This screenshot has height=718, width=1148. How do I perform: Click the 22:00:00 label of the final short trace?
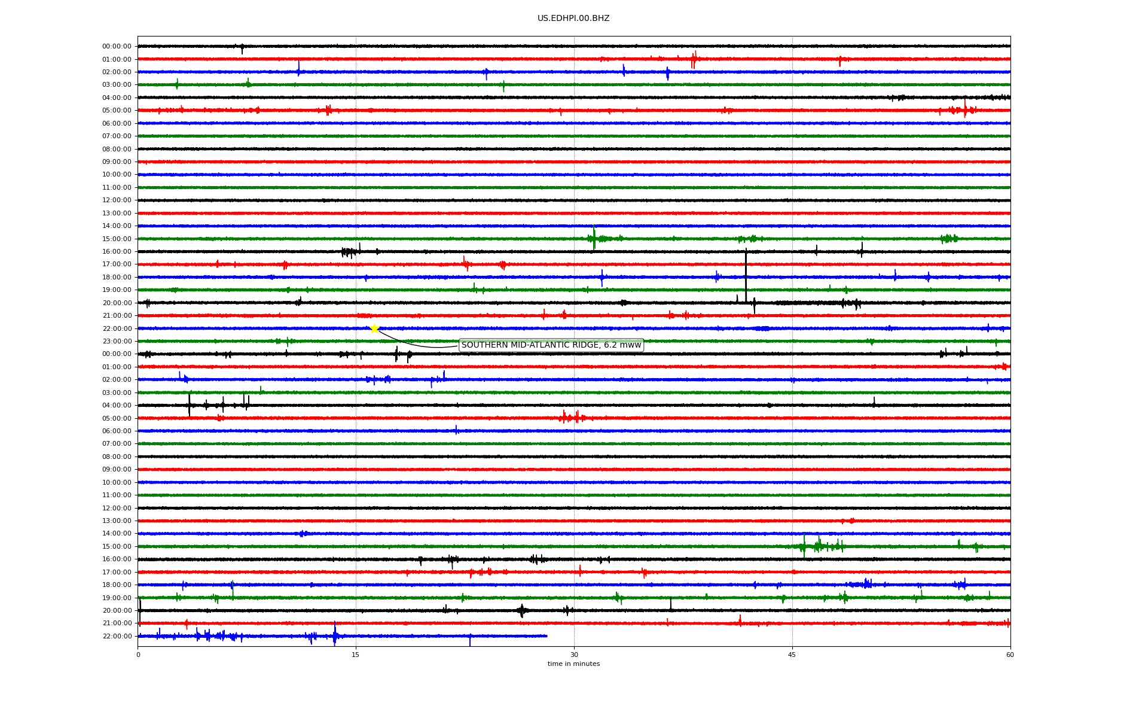117,637
